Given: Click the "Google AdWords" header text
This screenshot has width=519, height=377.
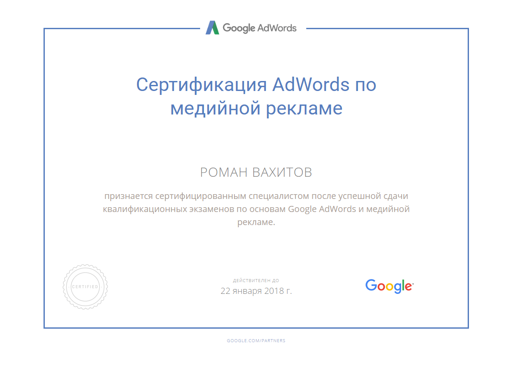Looking at the screenshot, I should 259,28.
